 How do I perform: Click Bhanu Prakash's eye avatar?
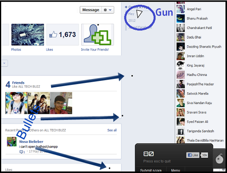[181, 18]
